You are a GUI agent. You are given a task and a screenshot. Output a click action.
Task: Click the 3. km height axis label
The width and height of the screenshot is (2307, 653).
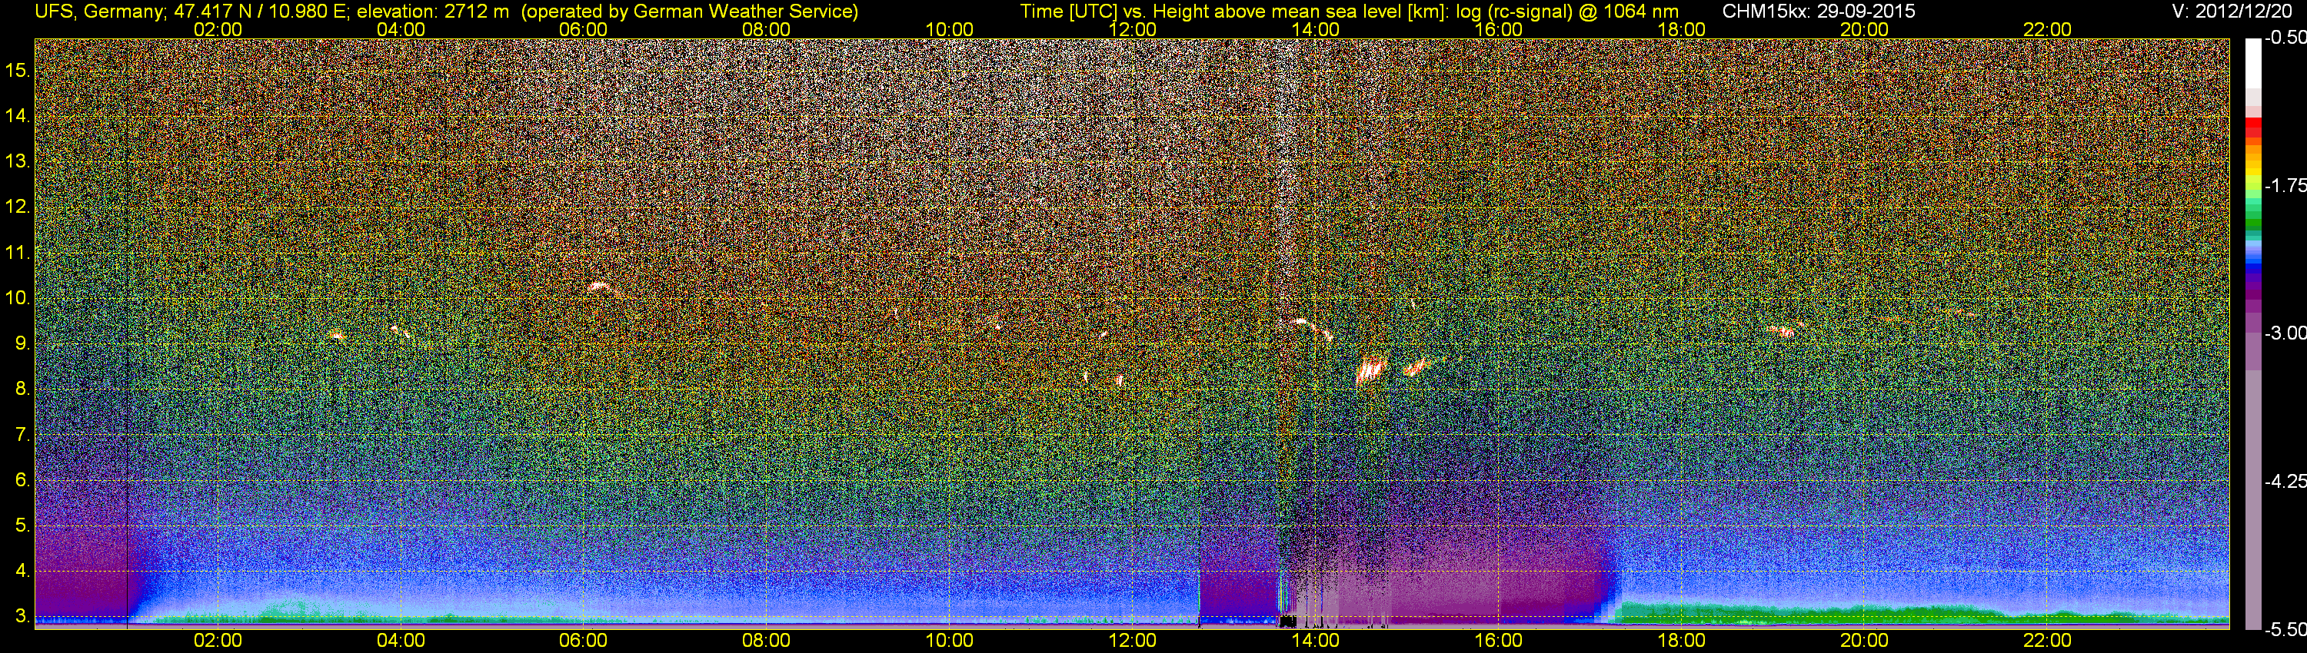(x=22, y=617)
